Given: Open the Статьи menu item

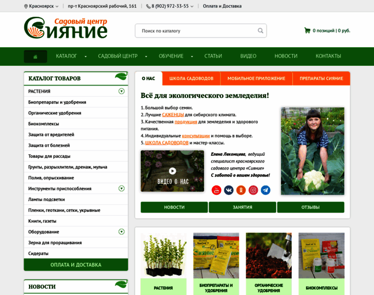Looking at the screenshot, I should pos(213,56).
